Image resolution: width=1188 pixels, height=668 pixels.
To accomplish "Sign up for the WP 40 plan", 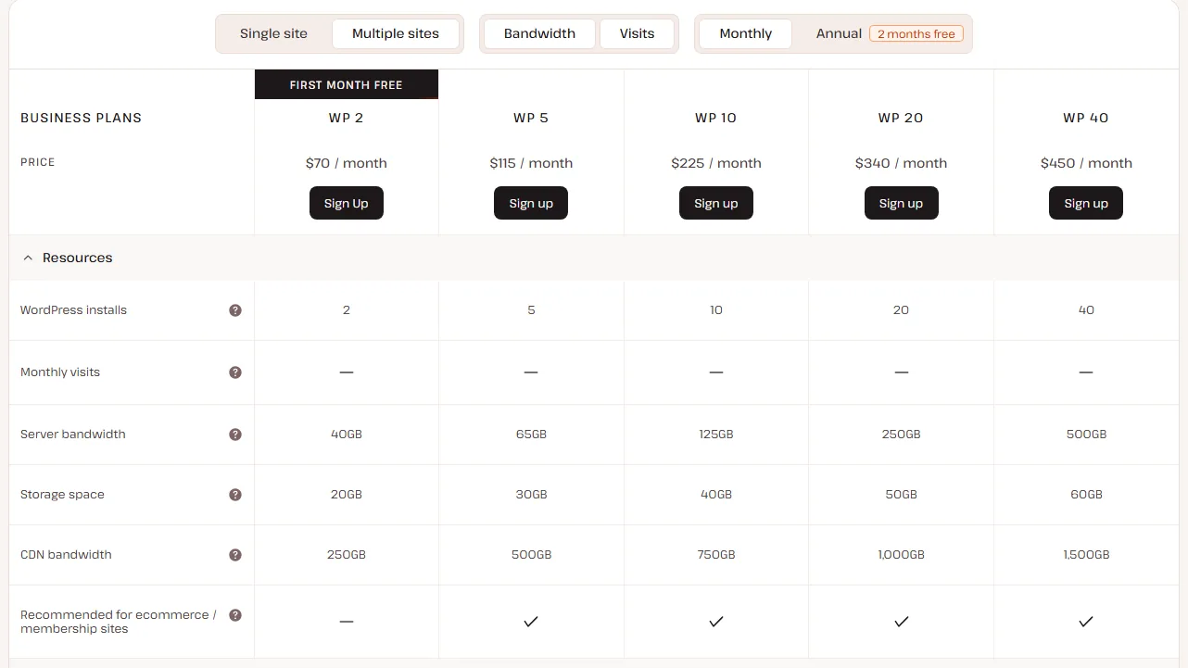I will (x=1086, y=204).
